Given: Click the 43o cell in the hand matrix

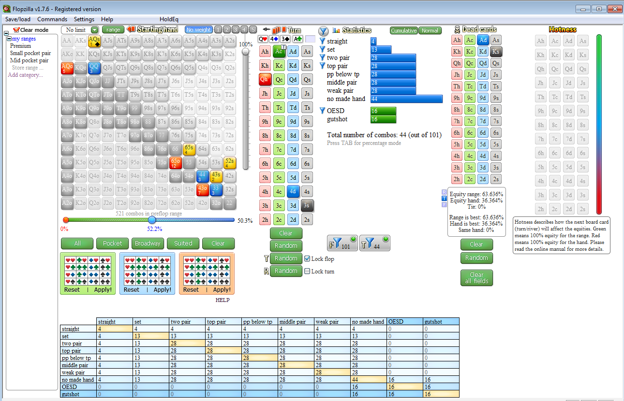Looking at the screenshot, I should click(x=203, y=190).
